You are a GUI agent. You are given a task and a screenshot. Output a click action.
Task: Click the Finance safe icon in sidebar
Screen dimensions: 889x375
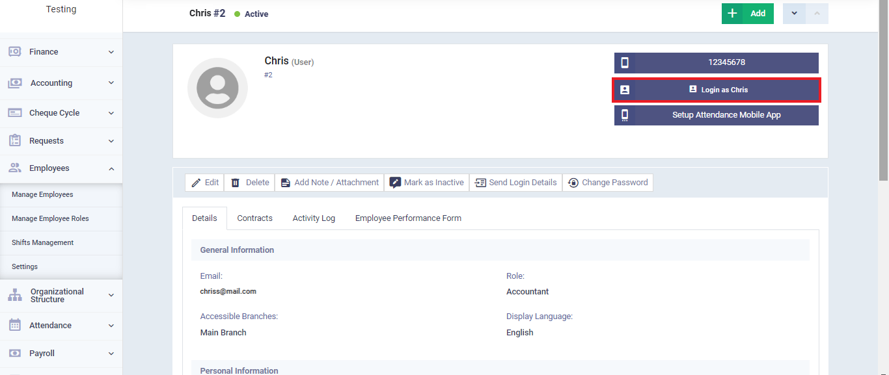tap(14, 51)
